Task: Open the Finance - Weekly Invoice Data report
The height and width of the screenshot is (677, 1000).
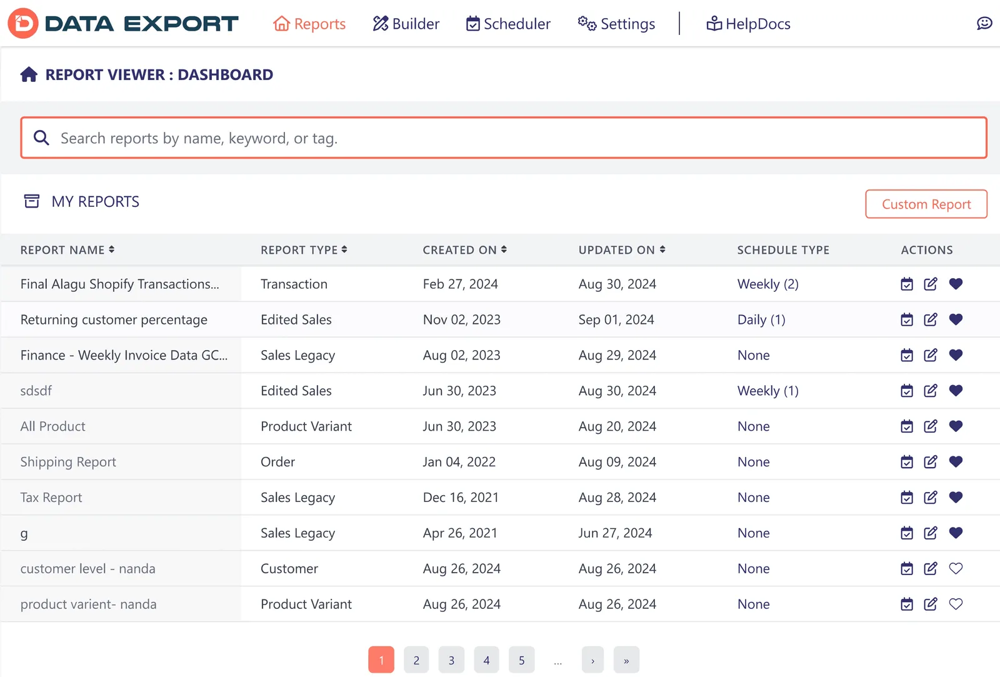Action: [124, 356]
